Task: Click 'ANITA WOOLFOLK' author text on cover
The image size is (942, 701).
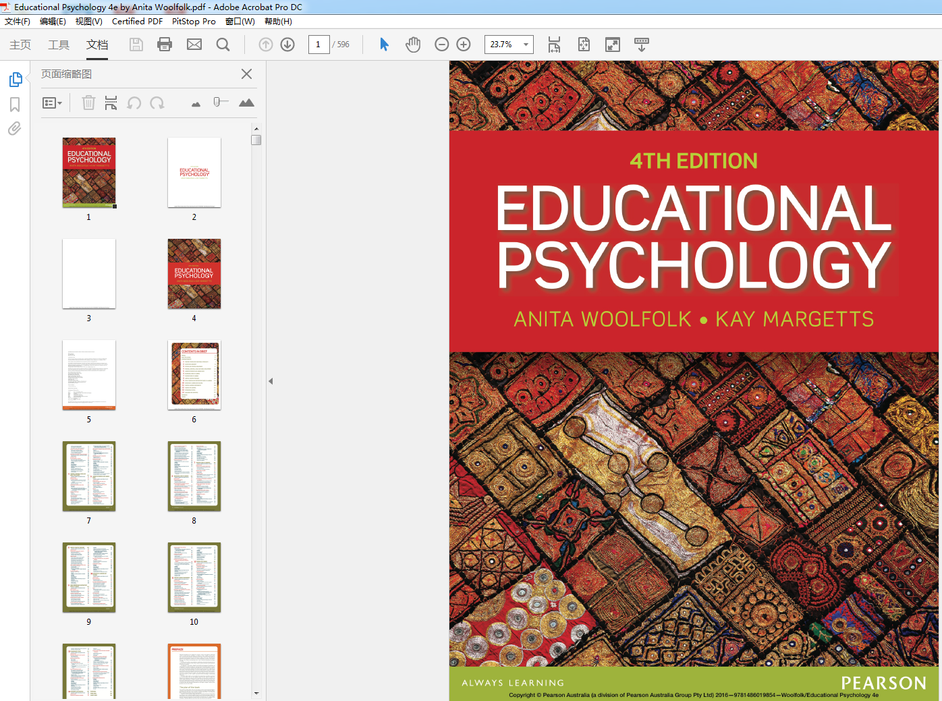Action: 603,319
